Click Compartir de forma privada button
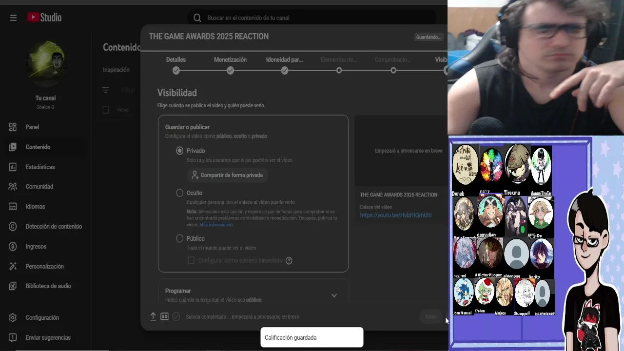The width and height of the screenshot is (624, 351). click(x=227, y=175)
